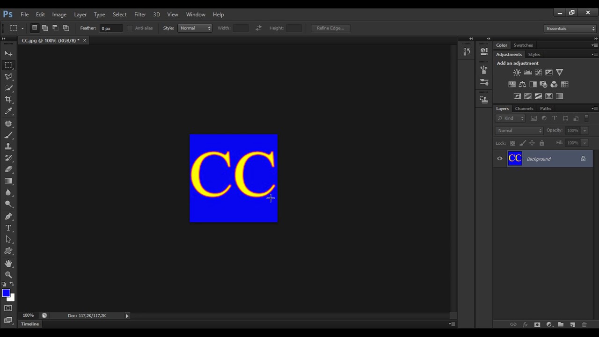Open the tool preset picker arrow
The image size is (599, 337).
click(x=22, y=29)
